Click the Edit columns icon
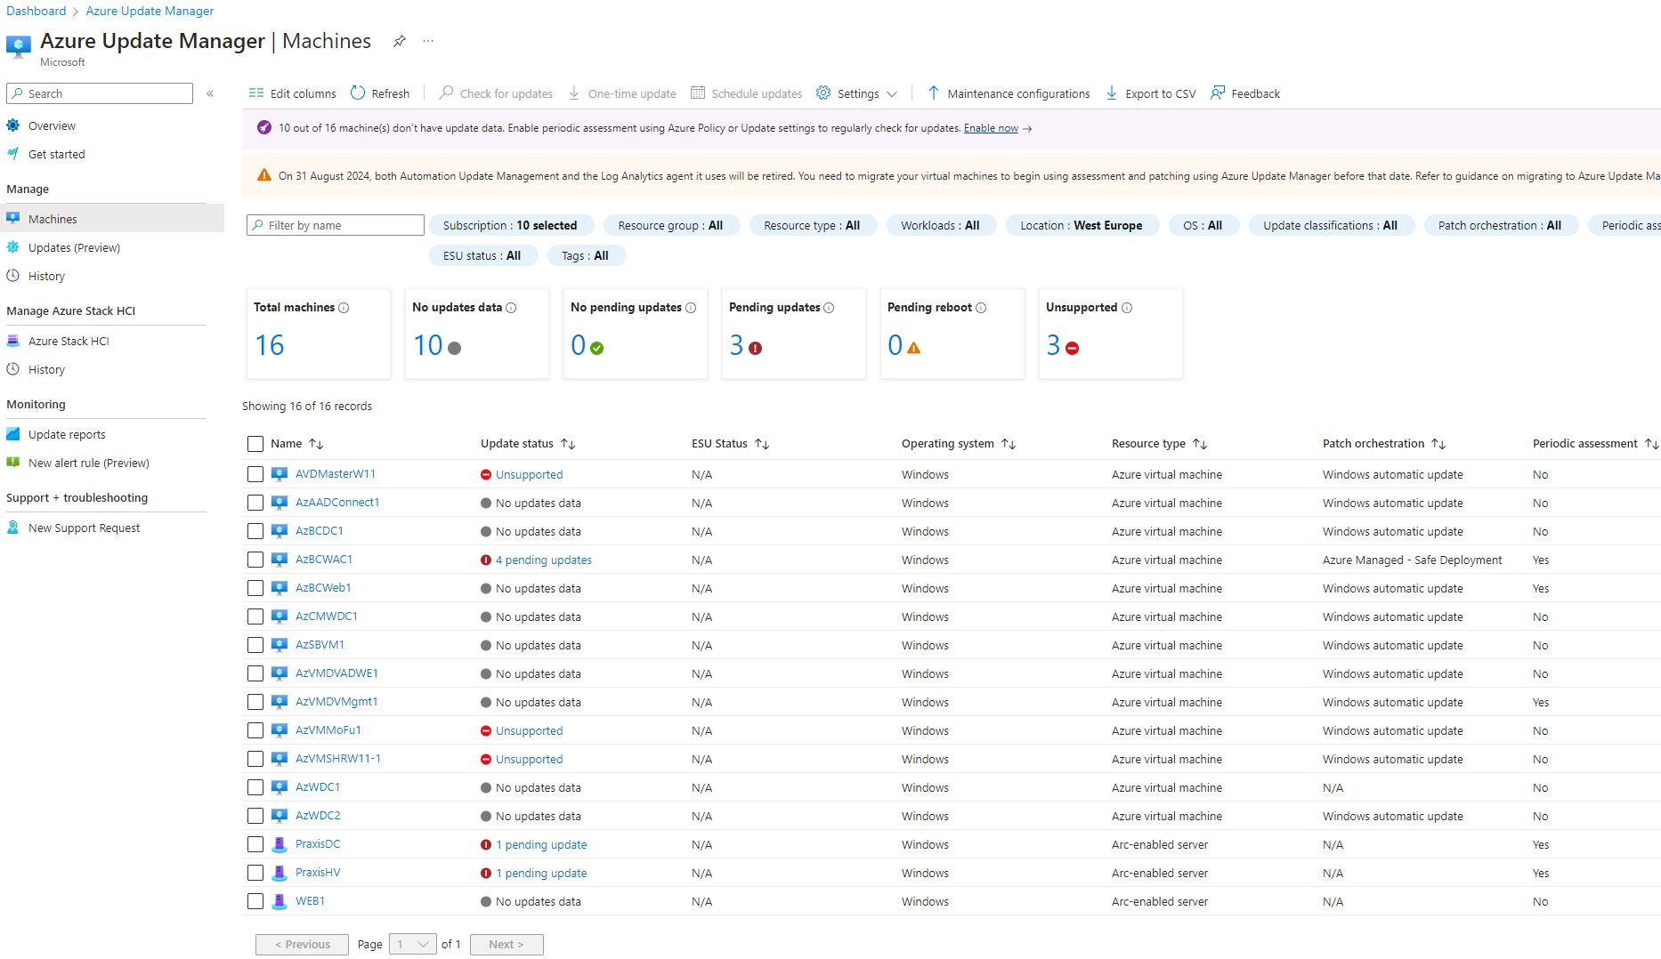1661x959 pixels. click(256, 93)
